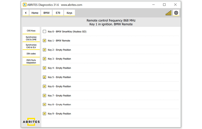Uncheck Key 1 BMW Remote checkbox
Screen dimensions: 202x129
coord(44,41)
